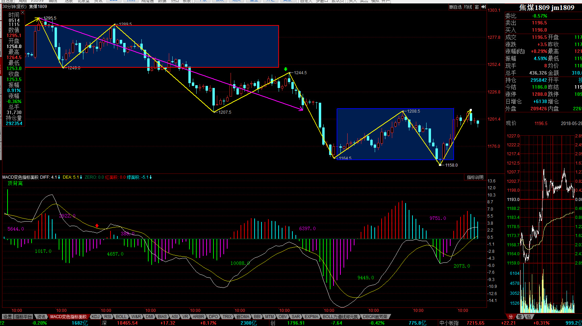Open the 指标平台 tab

tap(24, 317)
